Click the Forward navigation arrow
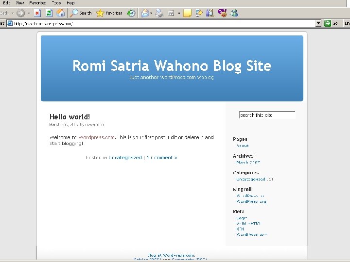Image resolution: width=350 pixels, height=262 pixels. [20, 13]
